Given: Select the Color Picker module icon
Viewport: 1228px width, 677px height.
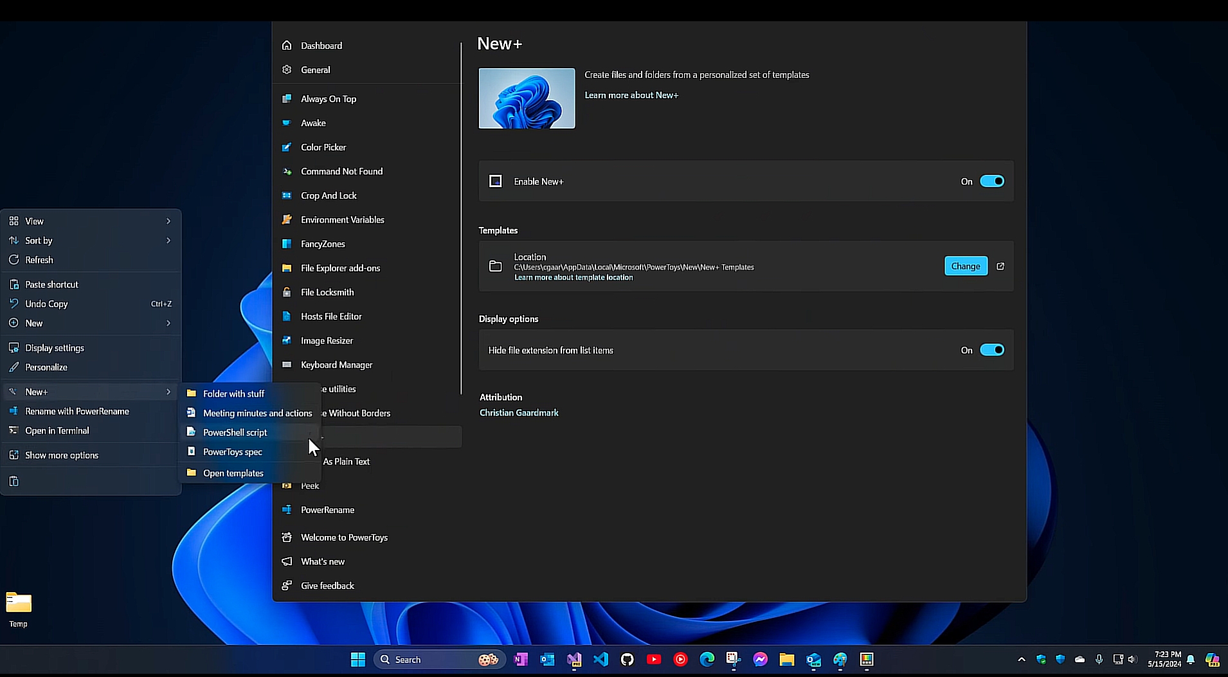Looking at the screenshot, I should pos(287,147).
